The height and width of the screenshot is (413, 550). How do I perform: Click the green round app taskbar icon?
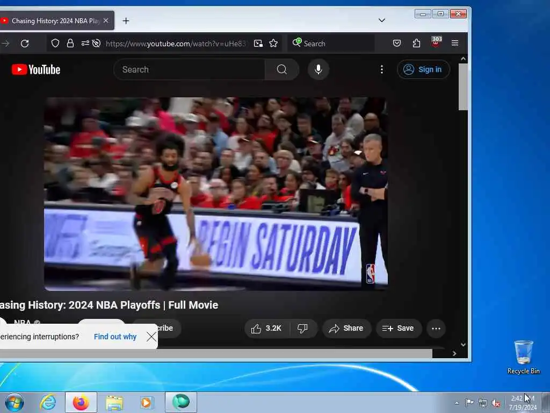181,402
